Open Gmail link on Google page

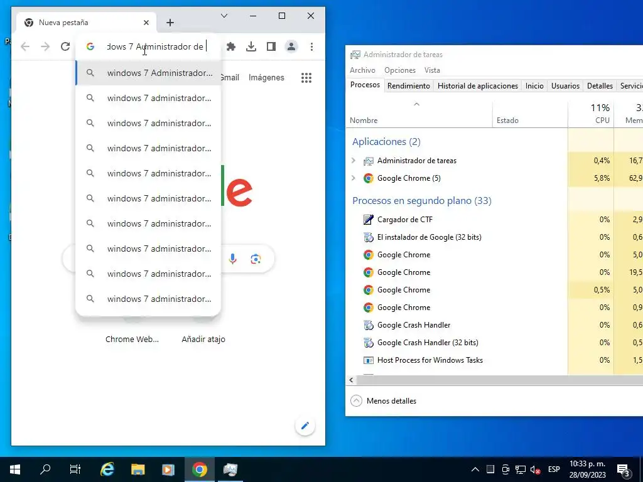tap(230, 77)
